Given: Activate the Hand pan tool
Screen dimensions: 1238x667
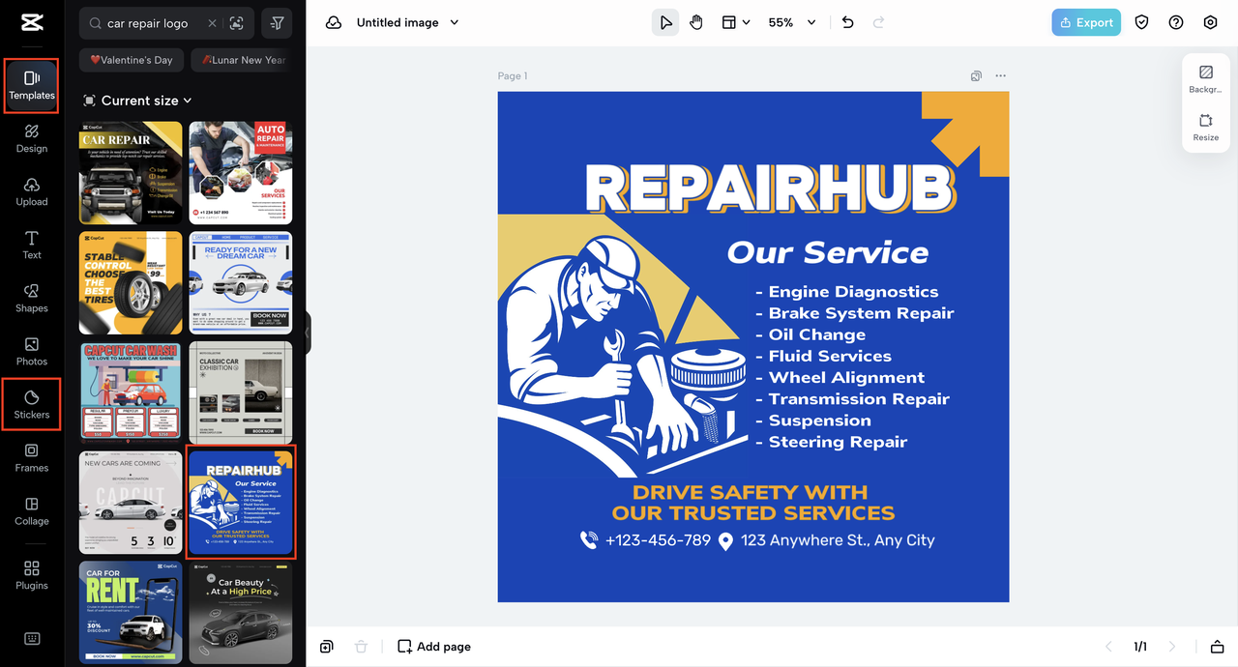Looking at the screenshot, I should (x=696, y=22).
